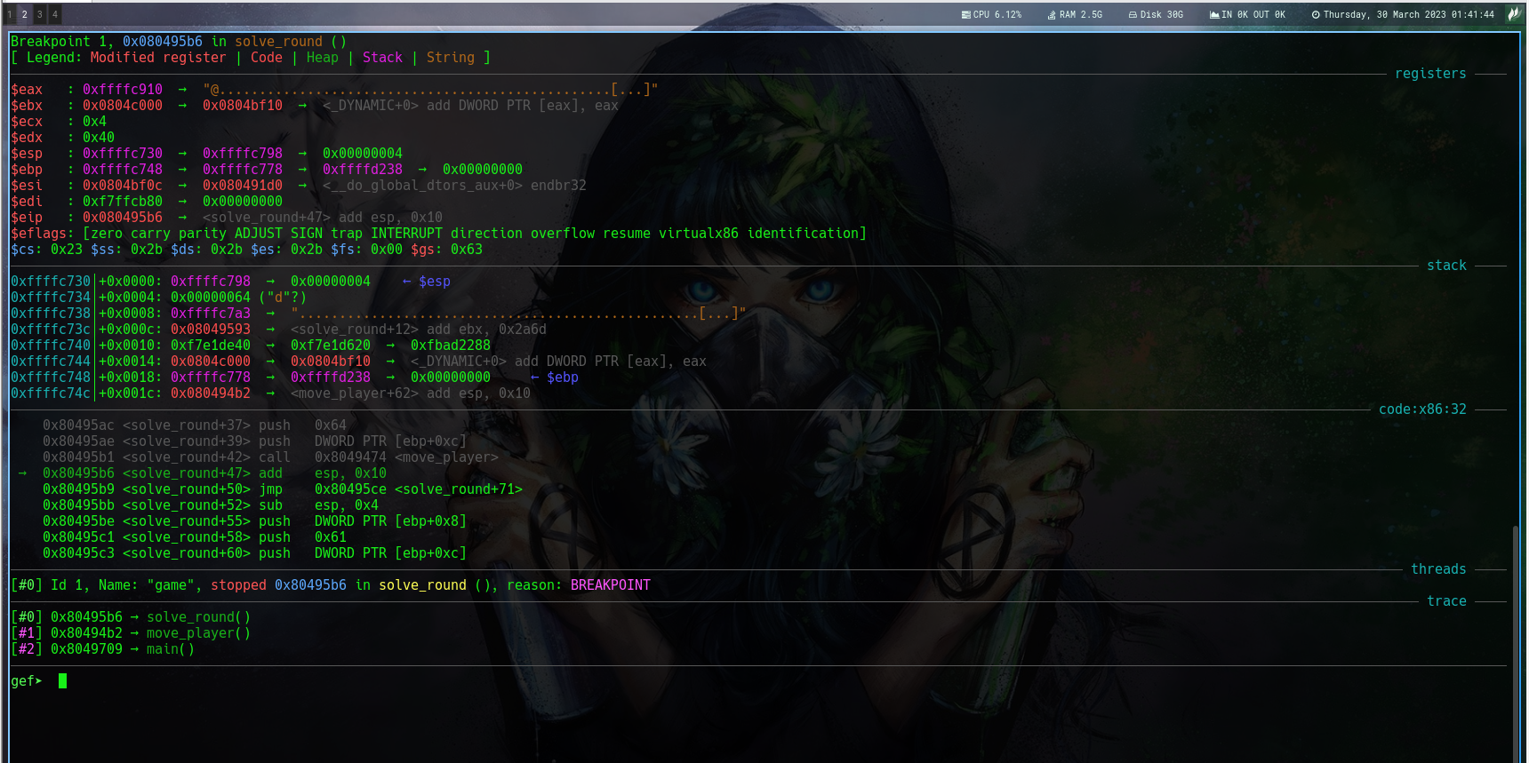Image resolution: width=1529 pixels, height=763 pixels.
Task: Click the thread status BREAKPOINT text
Action: point(611,585)
